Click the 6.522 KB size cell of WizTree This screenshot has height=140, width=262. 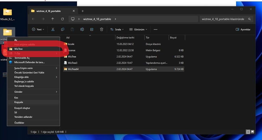pos(179,57)
